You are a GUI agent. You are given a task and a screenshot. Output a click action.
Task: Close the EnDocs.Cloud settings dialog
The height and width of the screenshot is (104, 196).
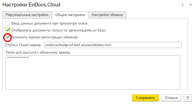pos(191,5)
